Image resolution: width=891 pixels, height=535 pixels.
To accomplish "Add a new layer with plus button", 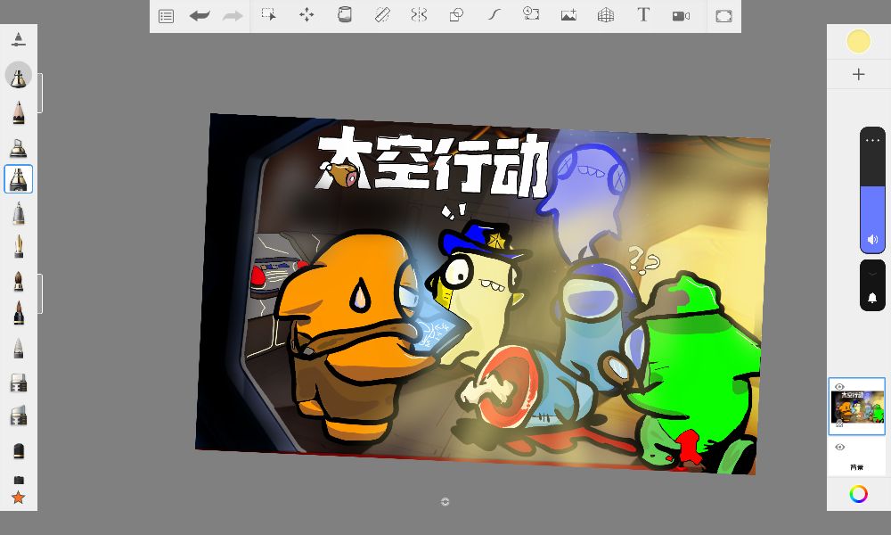I will (x=858, y=75).
